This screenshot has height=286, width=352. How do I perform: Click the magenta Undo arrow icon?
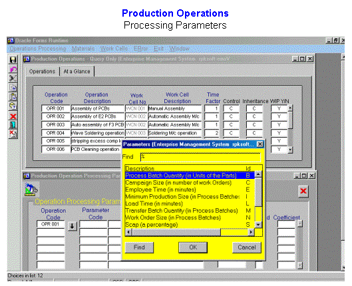pyautogui.click(x=13, y=69)
